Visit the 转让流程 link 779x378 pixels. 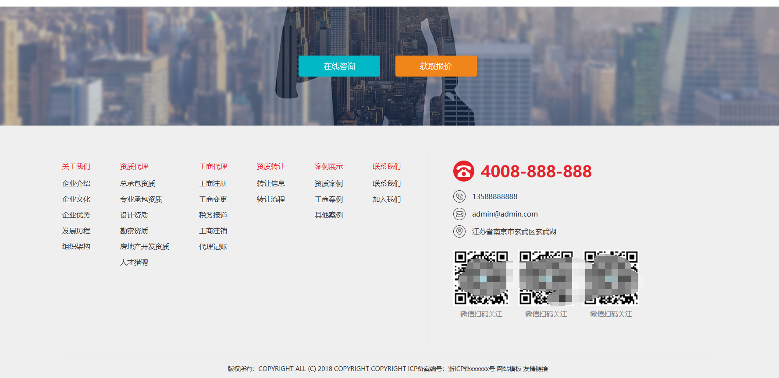270,199
